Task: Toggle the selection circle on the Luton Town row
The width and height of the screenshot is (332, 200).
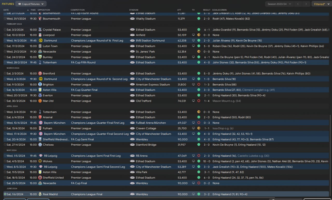Action: [x=5, y=46]
